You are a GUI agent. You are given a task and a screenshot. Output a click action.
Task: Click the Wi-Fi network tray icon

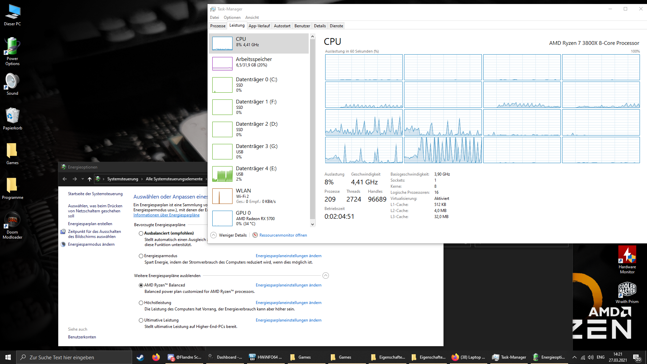point(583,357)
